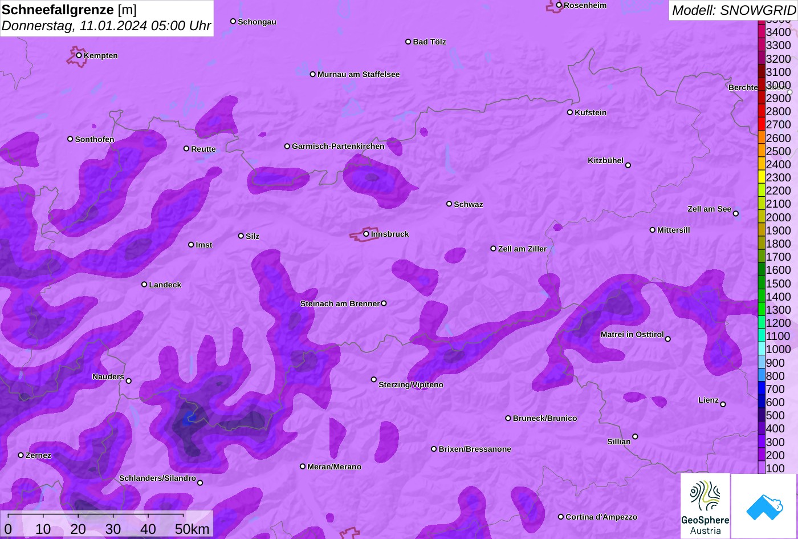Click the Imst marker dot

[x=191, y=245]
